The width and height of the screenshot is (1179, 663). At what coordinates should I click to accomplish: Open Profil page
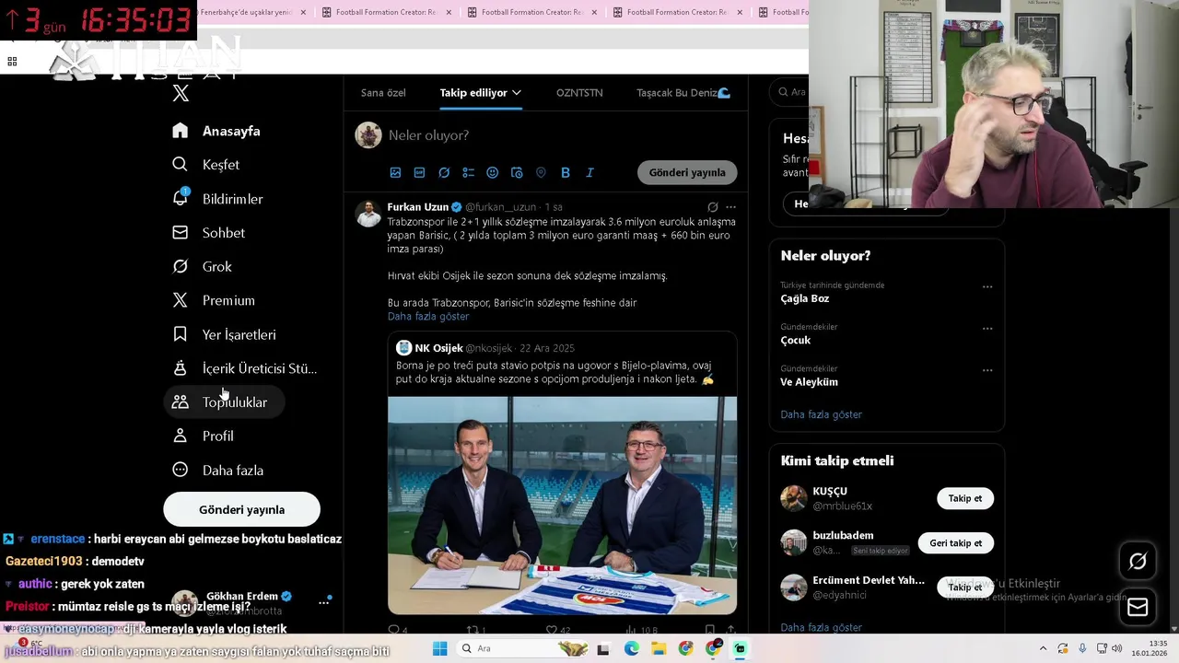pyautogui.click(x=204, y=436)
